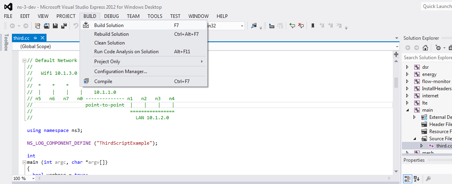Open the TOOLS menu
This screenshot has height=184, width=452.
(155, 16)
